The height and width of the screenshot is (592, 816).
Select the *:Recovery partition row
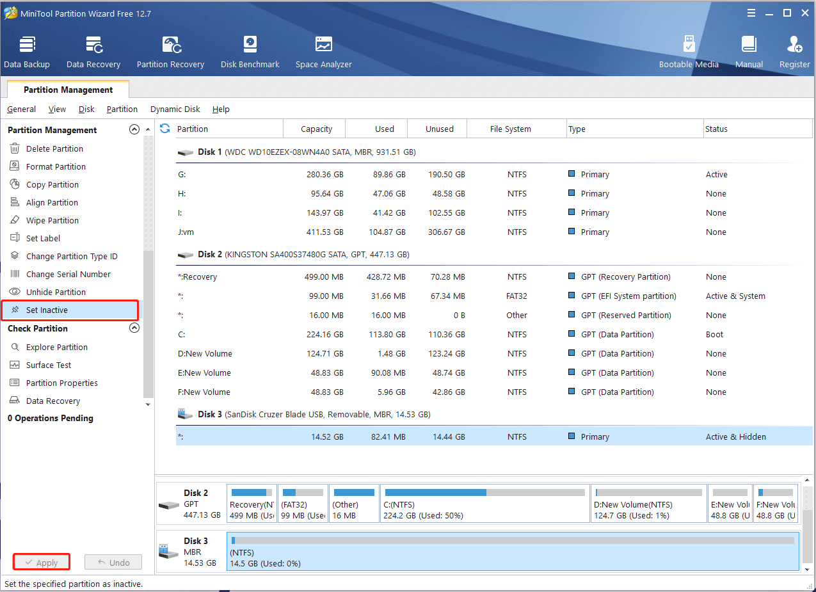click(494, 276)
